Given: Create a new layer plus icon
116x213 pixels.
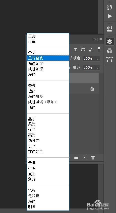Looking at the screenshot, I should pos(84,158).
